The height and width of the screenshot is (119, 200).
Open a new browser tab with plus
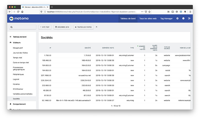pyautogui.click(x=52, y=7)
